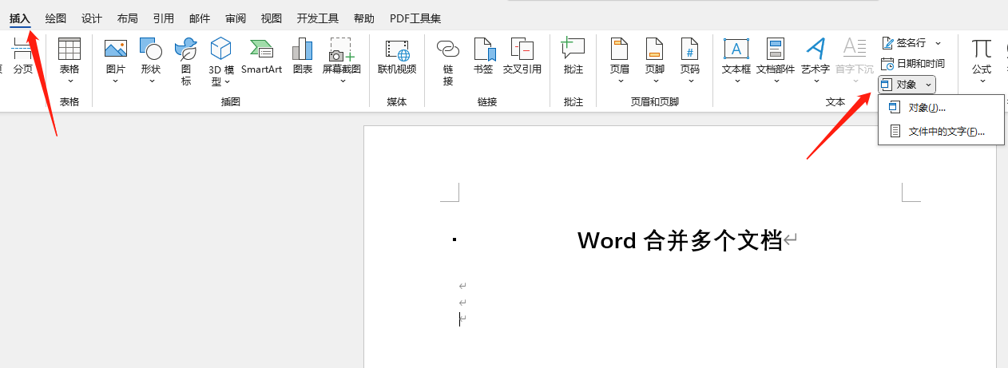Expand the arrow under 页码
This screenshot has height=368, width=1008.
point(690,81)
